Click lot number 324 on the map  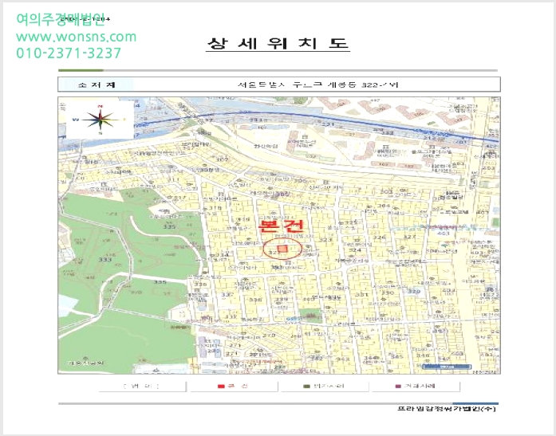(355, 249)
